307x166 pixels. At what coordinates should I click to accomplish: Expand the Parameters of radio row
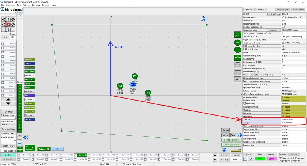click(x=294, y=107)
